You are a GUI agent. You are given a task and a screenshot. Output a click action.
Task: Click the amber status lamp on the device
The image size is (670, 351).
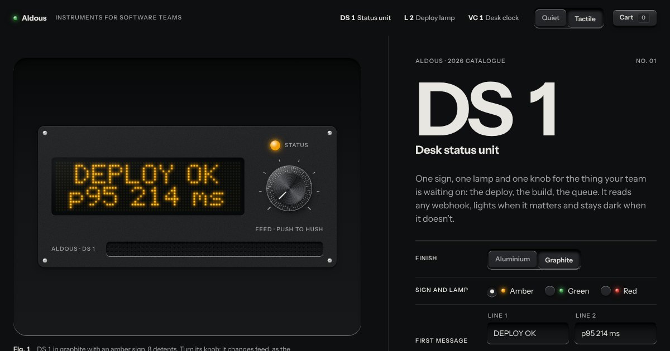(275, 145)
